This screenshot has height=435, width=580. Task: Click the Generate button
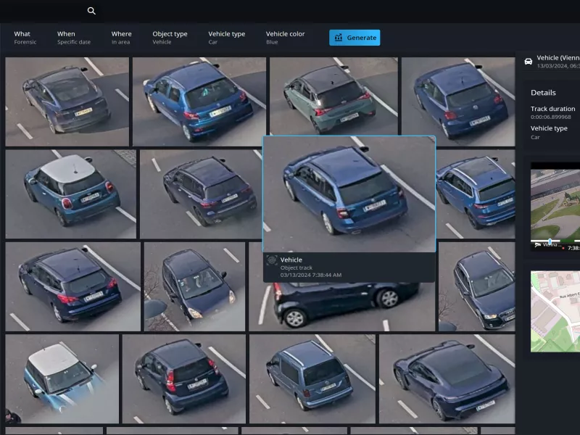[x=355, y=38]
